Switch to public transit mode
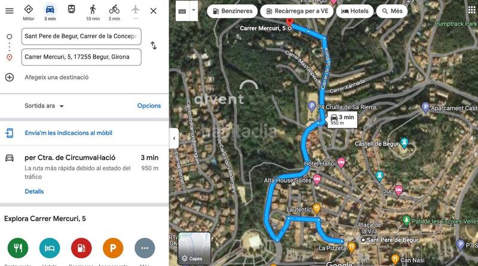This screenshot has height=266, width=478. pyautogui.click(x=71, y=10)
